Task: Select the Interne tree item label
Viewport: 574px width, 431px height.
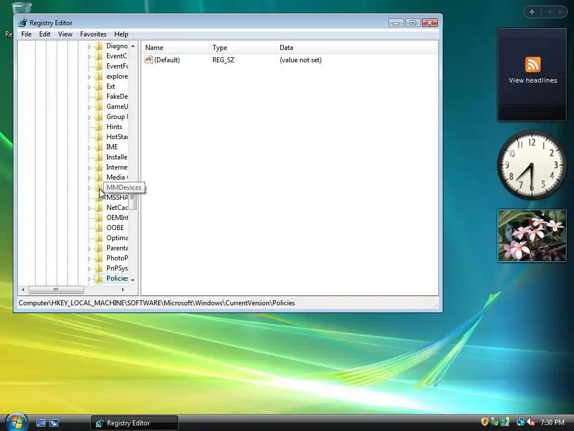Action: 117,167
